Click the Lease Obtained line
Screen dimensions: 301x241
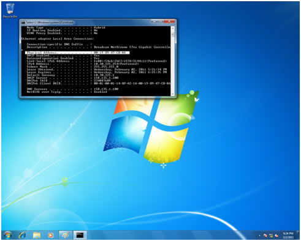click(97, 70)
